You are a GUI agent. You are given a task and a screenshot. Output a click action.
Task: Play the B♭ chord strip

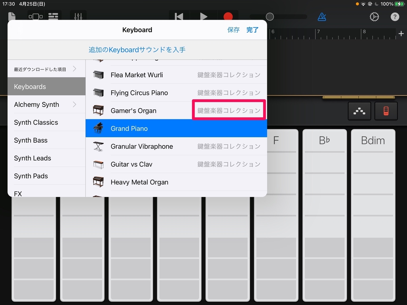325,215
